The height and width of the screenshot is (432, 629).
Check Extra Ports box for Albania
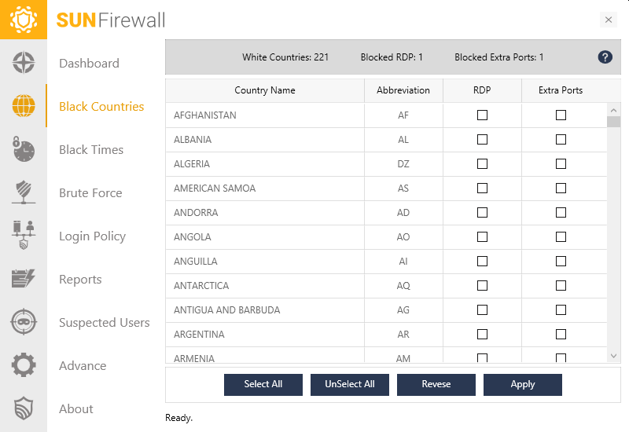pos(561,140)
